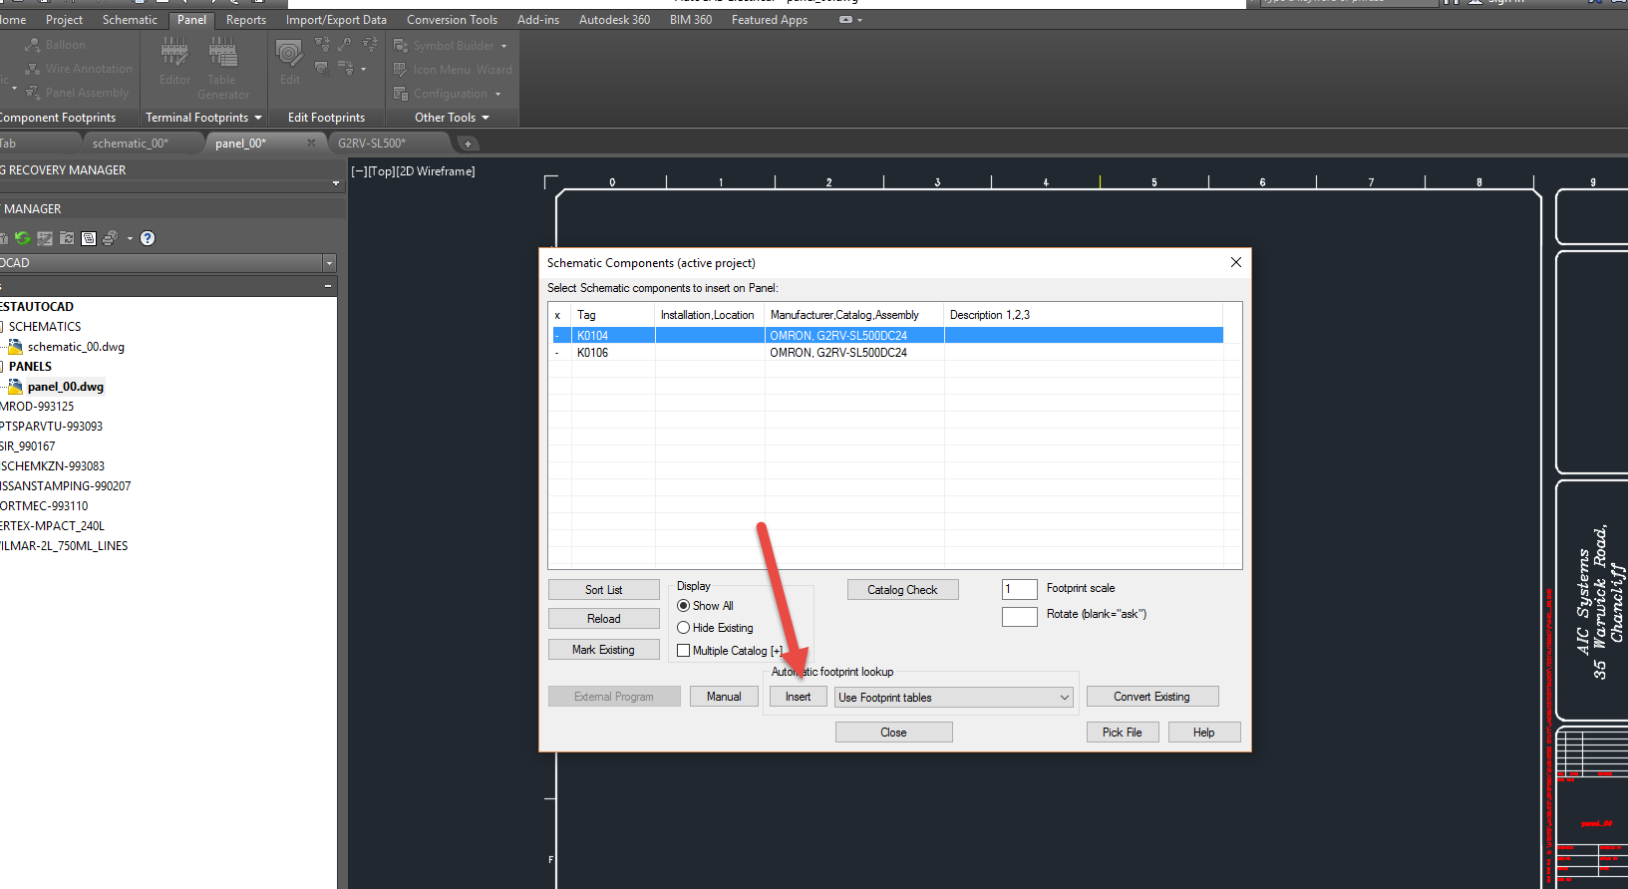The image size is (1628, 889).
Task: Select the K0106 row in component list
Action: pyautogui.click(x=887, y=353)
